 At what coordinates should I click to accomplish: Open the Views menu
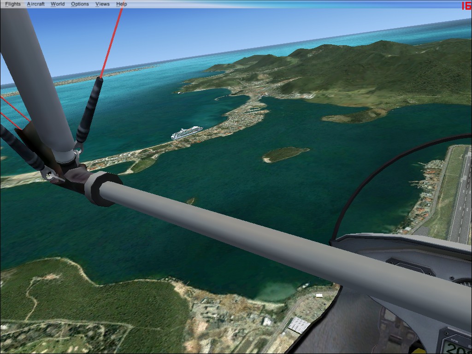102,4
